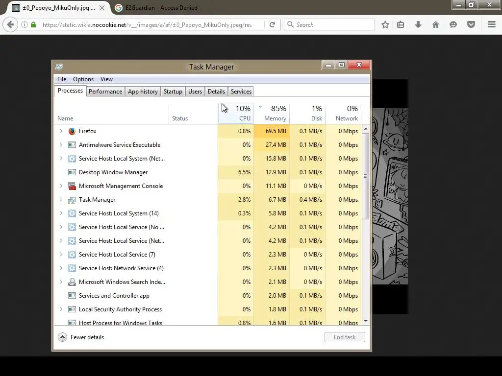Open the downloads arrow icon
This screenshot has width=502, height=376.
coord(418,24)
